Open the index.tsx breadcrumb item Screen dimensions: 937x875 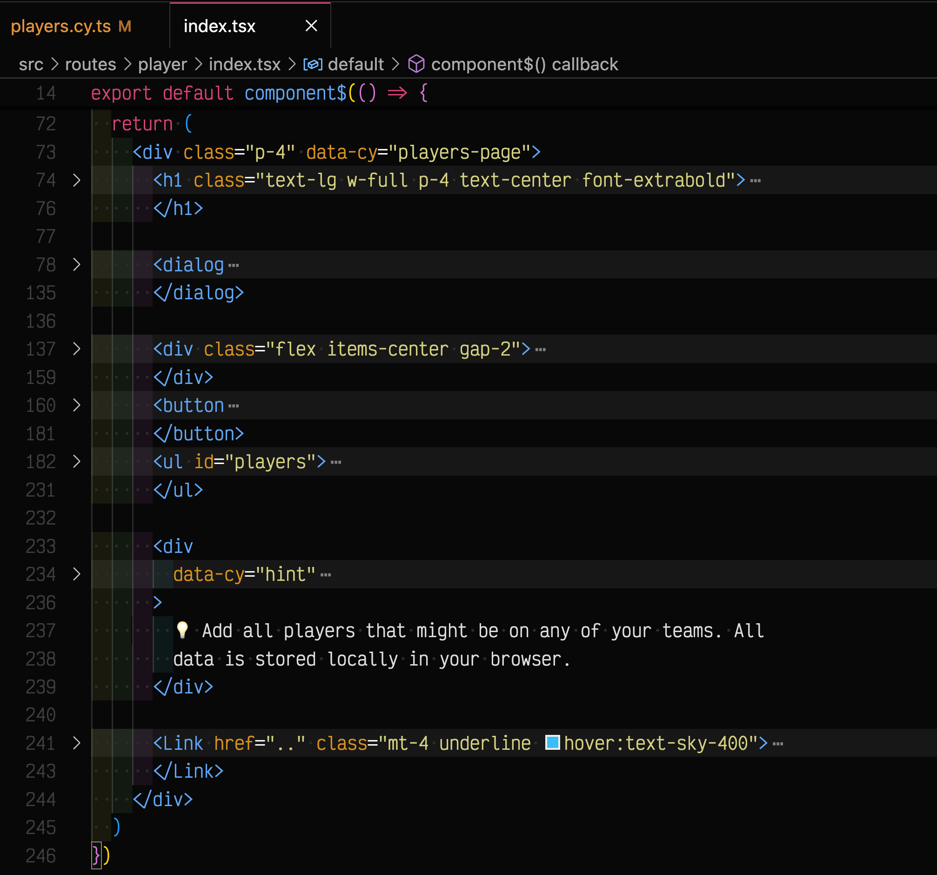point(245,64)
